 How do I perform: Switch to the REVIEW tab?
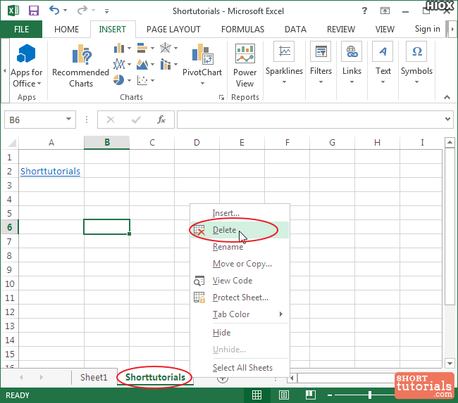click(341, 29)
